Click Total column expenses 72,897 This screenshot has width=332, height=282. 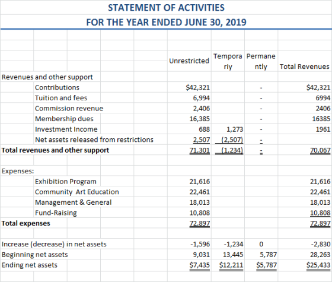[x=320, y=223]
